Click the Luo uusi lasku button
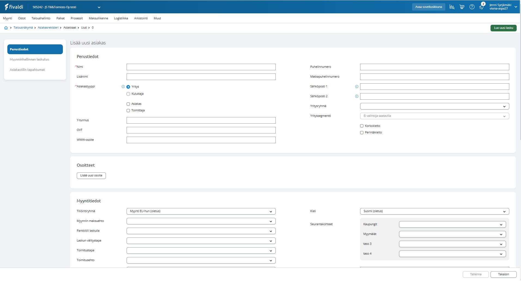This screenshot has height=281, width=521. [x=503, y=28]
